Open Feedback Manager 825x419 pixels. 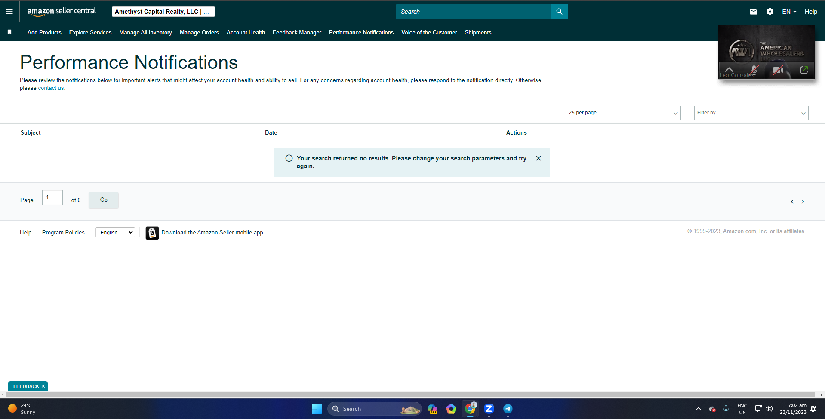297,32
